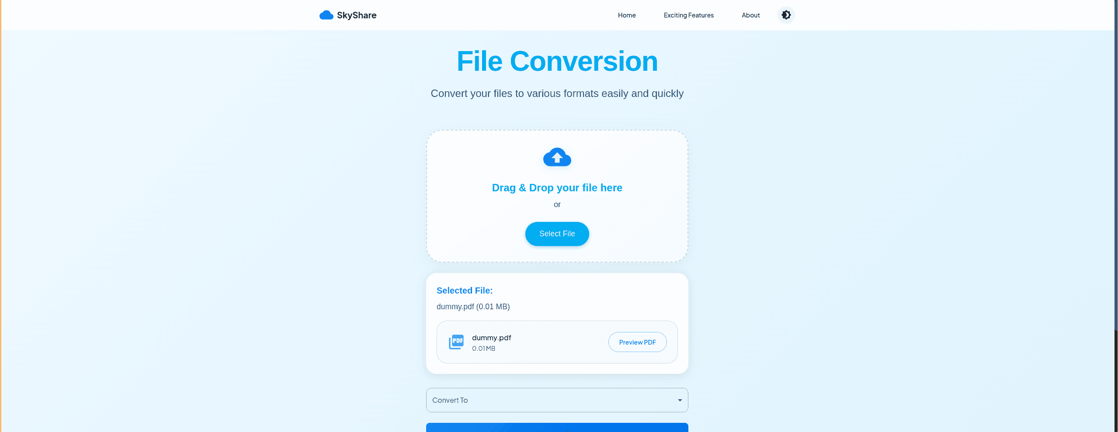
Task: Click the Select File button
Action: point(557,234)
